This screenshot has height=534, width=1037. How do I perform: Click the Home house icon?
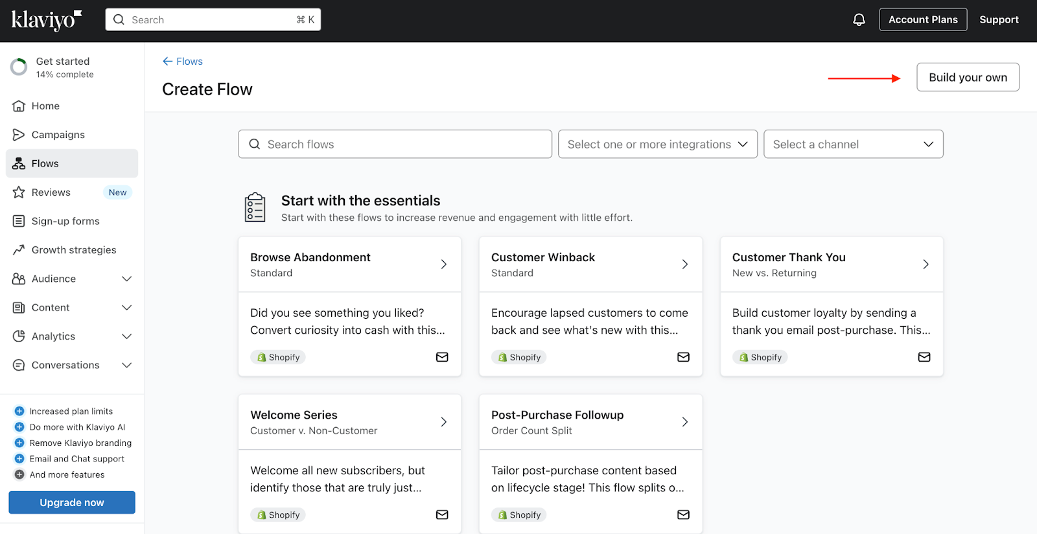[x=19, y=106]
